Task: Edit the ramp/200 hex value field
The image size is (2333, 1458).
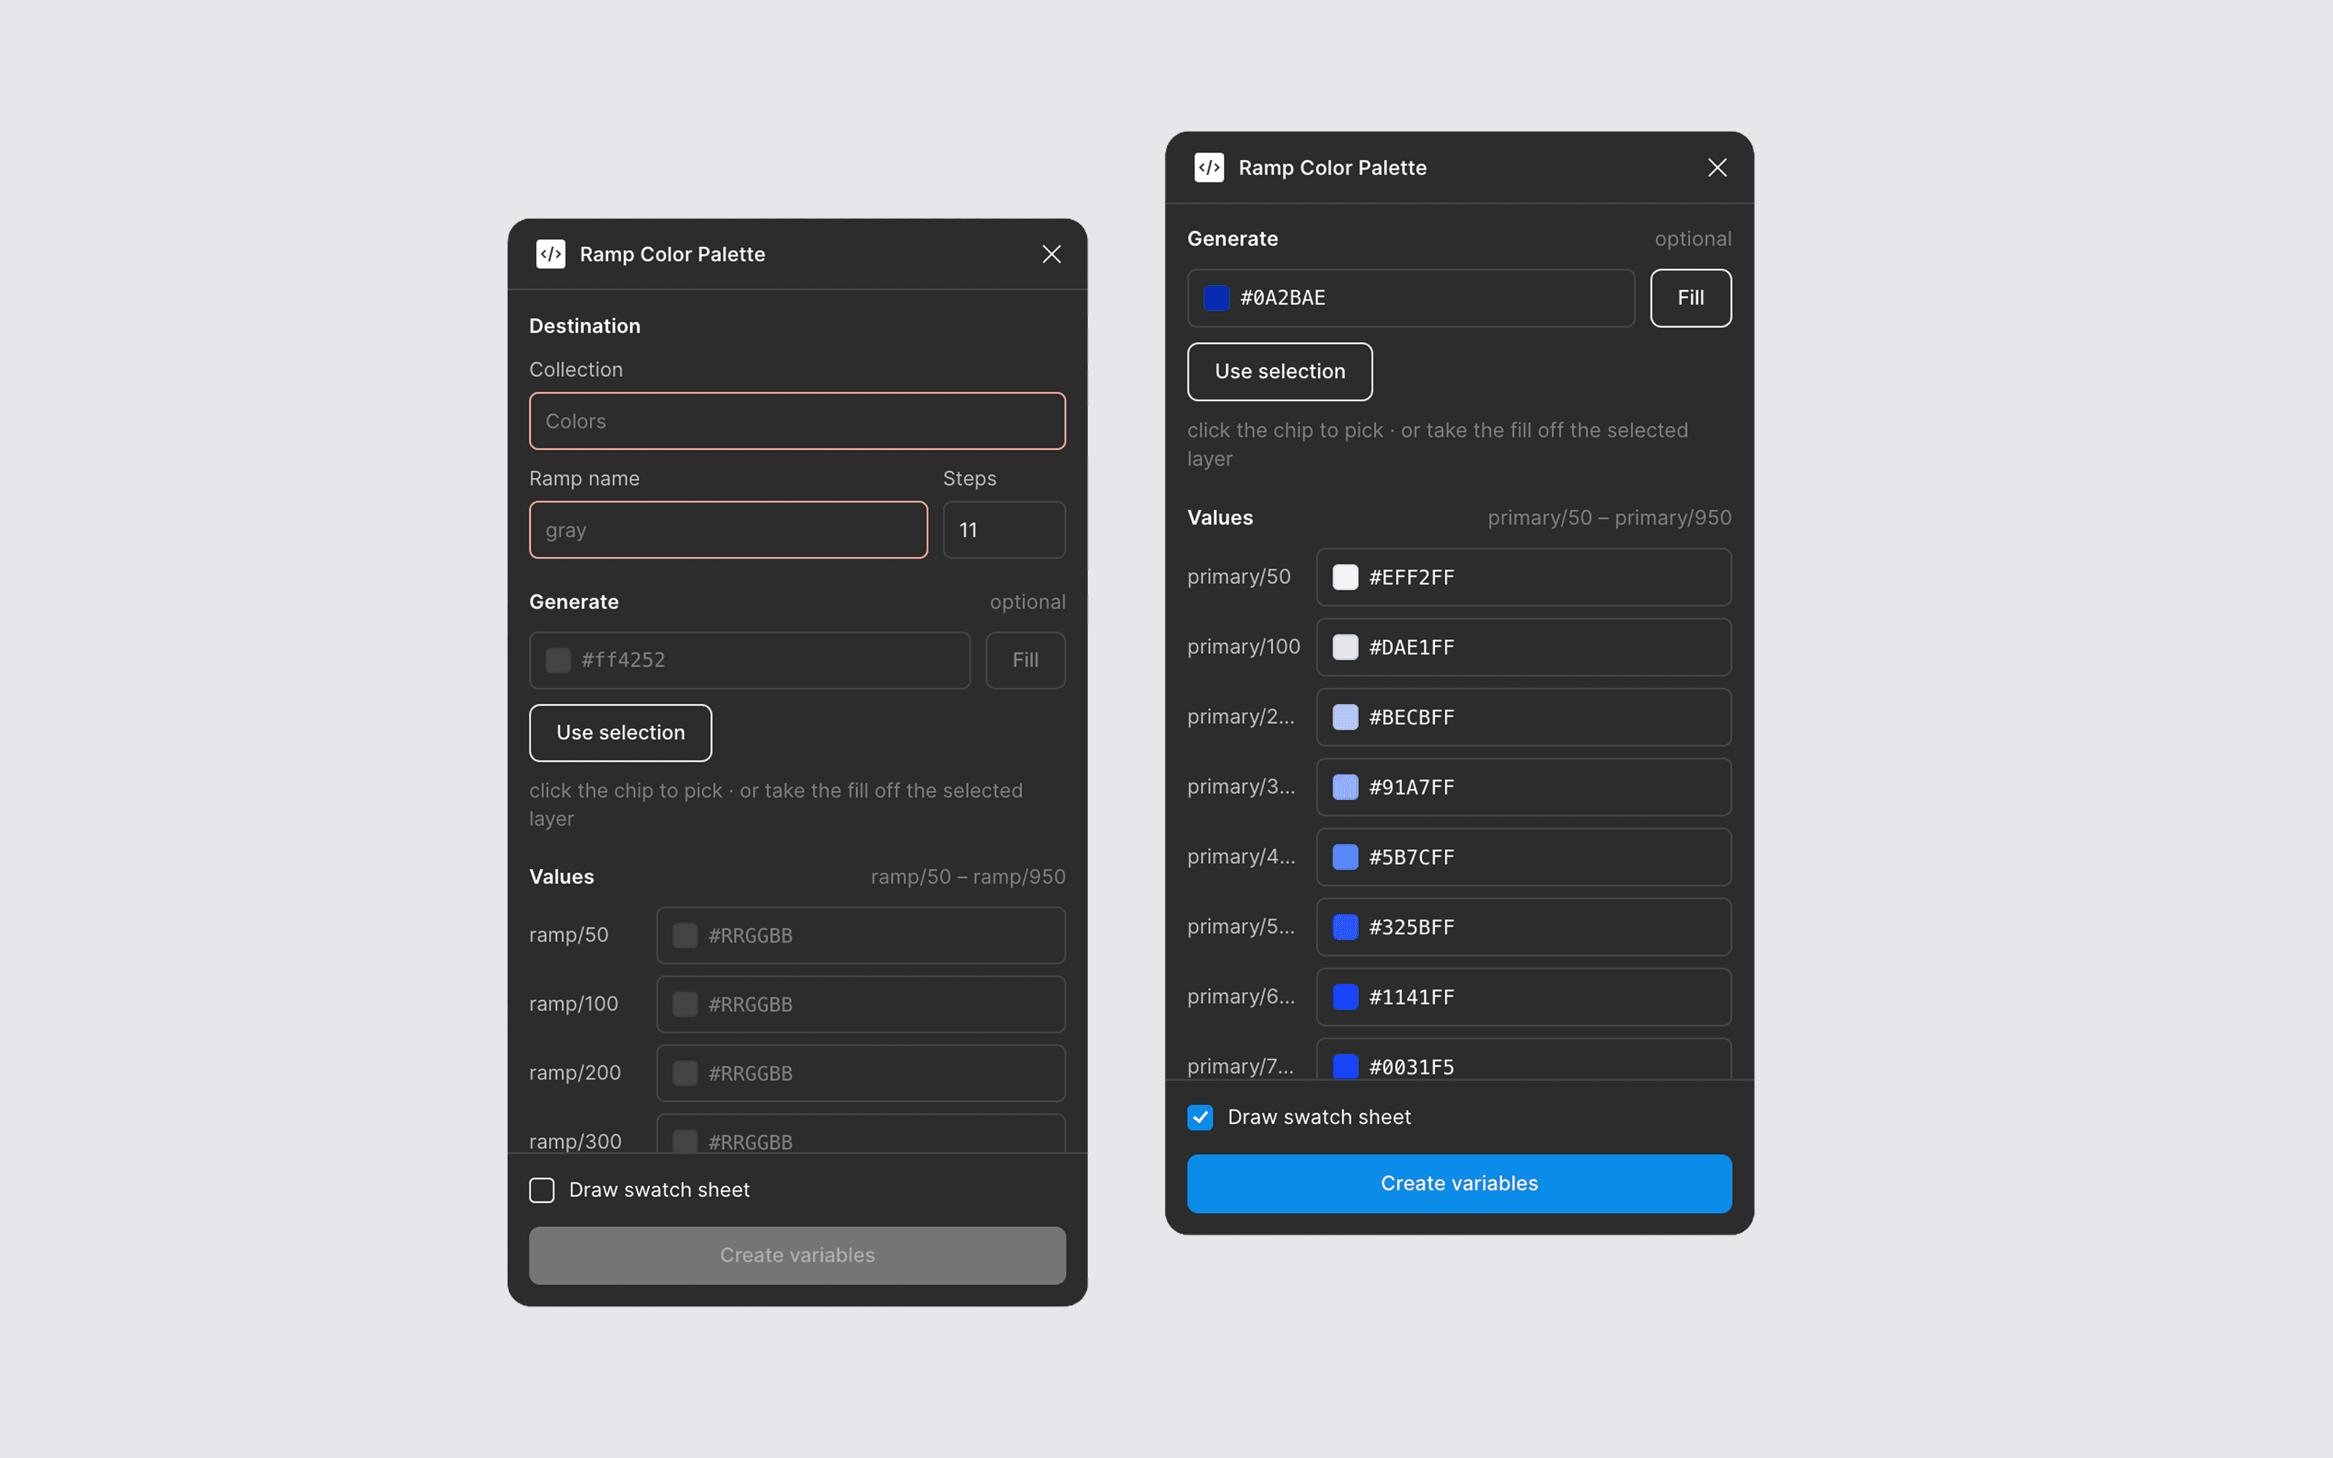Action: (x=860, y=1073)
